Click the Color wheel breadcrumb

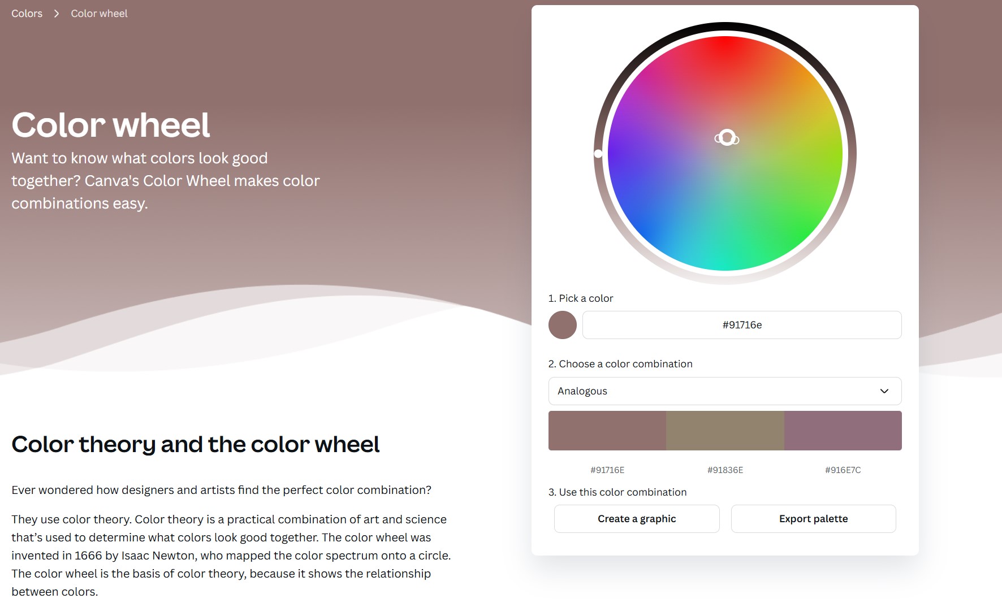[99, 14]
